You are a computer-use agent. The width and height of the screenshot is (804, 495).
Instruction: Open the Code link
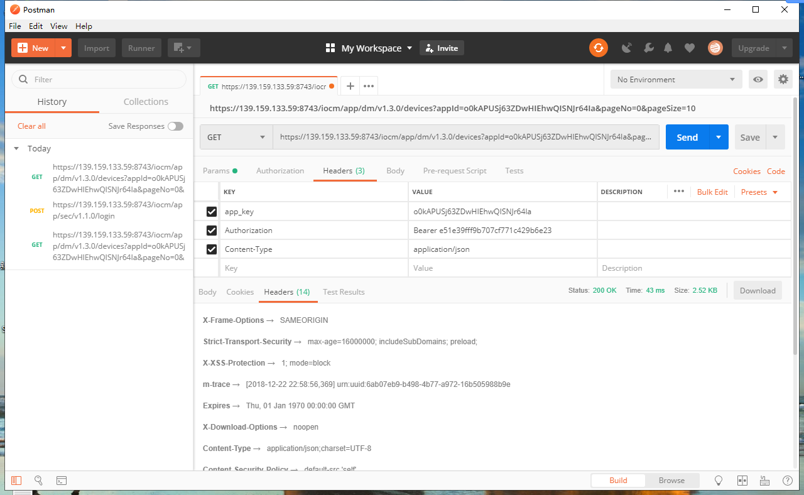pos(776,171)
